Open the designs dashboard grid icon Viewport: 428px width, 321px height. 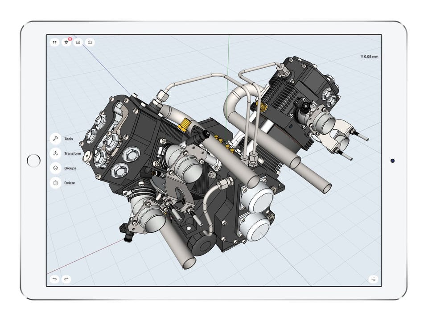[54, 42]
